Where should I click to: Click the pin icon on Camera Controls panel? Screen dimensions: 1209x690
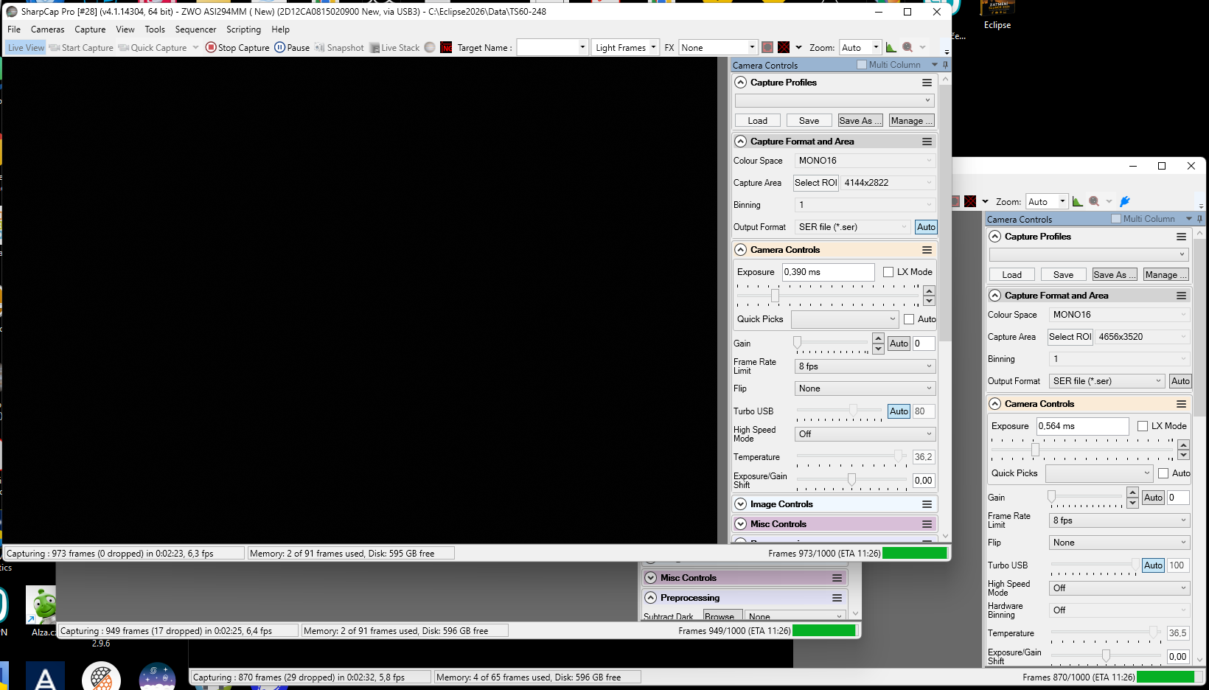pyautogui.click(x=945, y=65)
